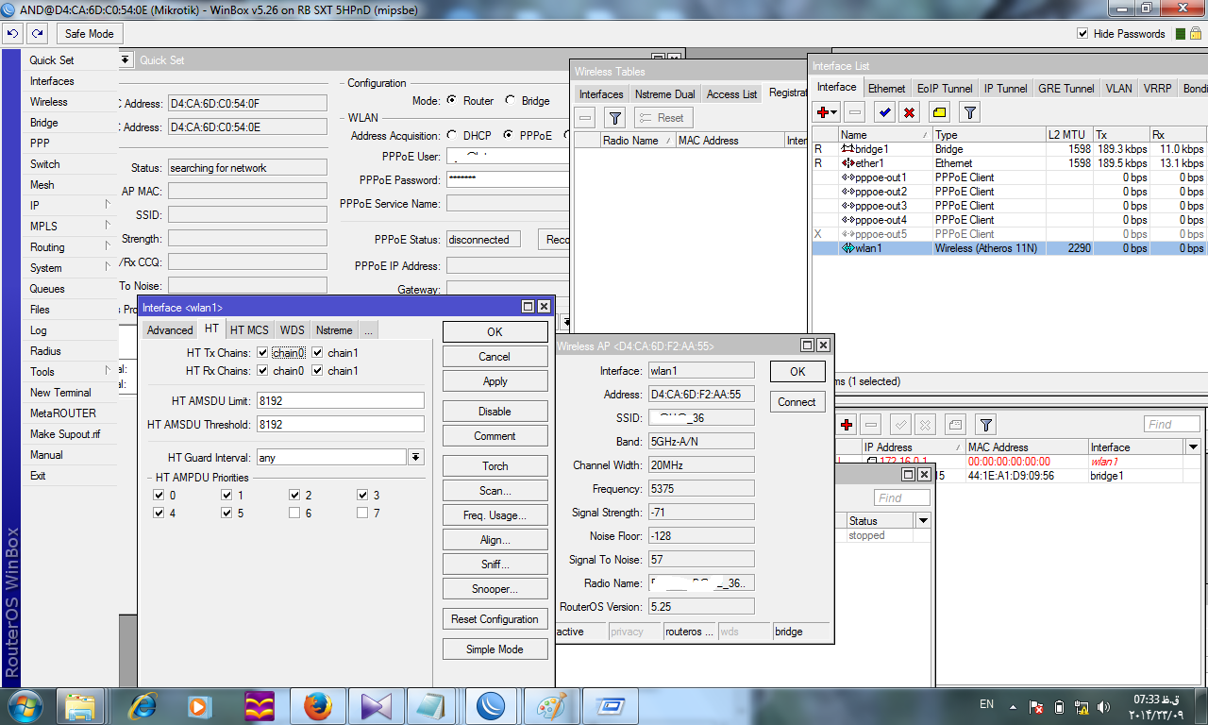The image size is (1208, 725).
Task: Open the dropdown left of the Quick Set title
Action: click(126, 59)
